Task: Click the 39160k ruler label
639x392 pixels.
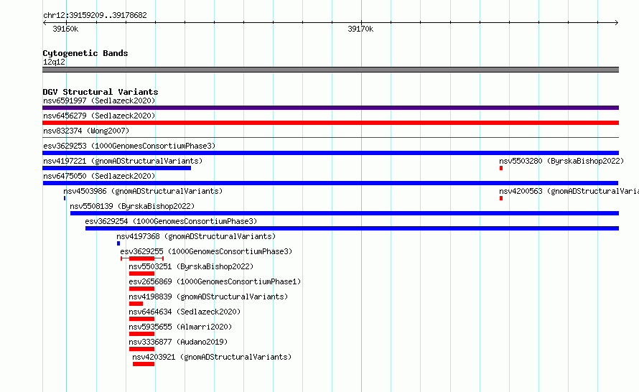Action: click(65, 29)
